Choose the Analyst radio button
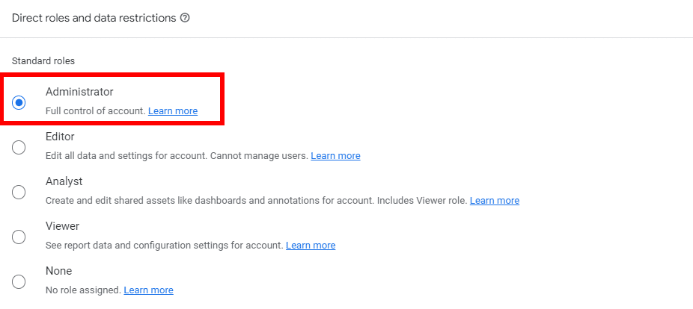The height and width of the screenshot is (309, 693). click(x=19, y=192)
